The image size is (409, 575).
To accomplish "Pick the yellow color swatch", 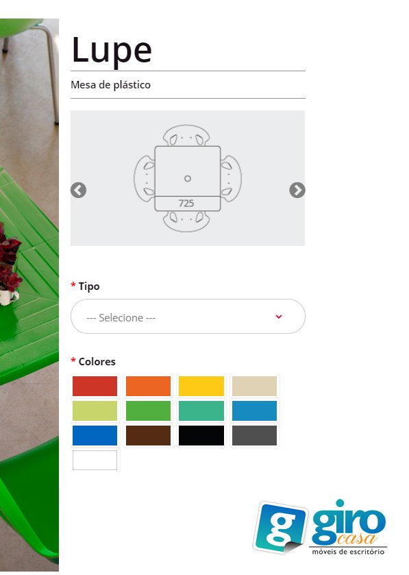I will pos(201,386).
